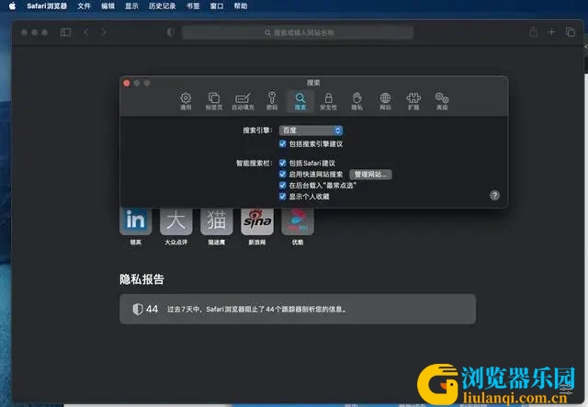Image resolution: width=588 pixels, height=407 pixels.
Task: Open the 编辑 menu
Action: click(x=108, y=6)
